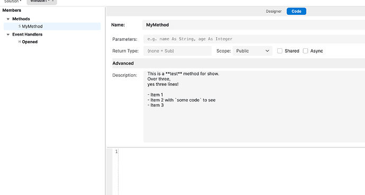Image resolution: width=365 pixels, height=195 pixels.
Task: Collapse the Event Handlers tree group
Action: point(8,34)
